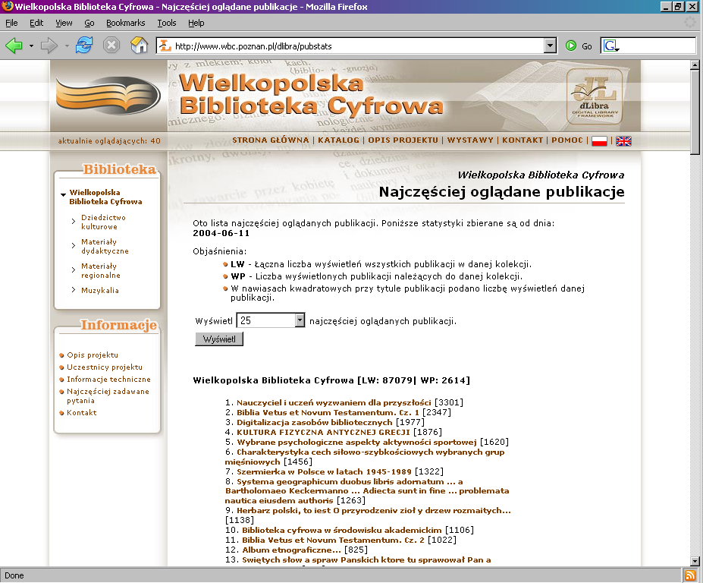This screenshot has width=703, height=583.
Task: Open the POMOC help link
Action: [567, 140]
